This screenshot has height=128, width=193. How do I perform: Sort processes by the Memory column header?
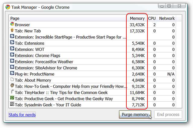point(137,18)
